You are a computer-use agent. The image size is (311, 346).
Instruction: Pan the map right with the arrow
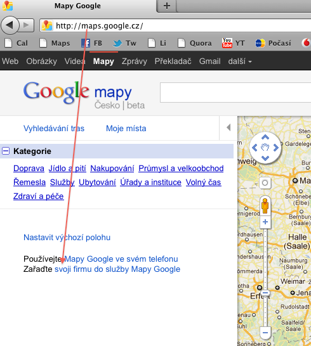(276, 148)
